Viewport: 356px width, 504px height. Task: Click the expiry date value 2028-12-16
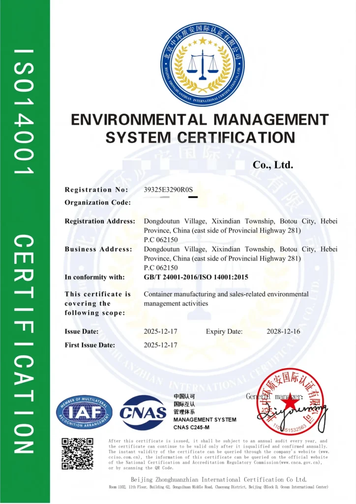pos(283,331)
